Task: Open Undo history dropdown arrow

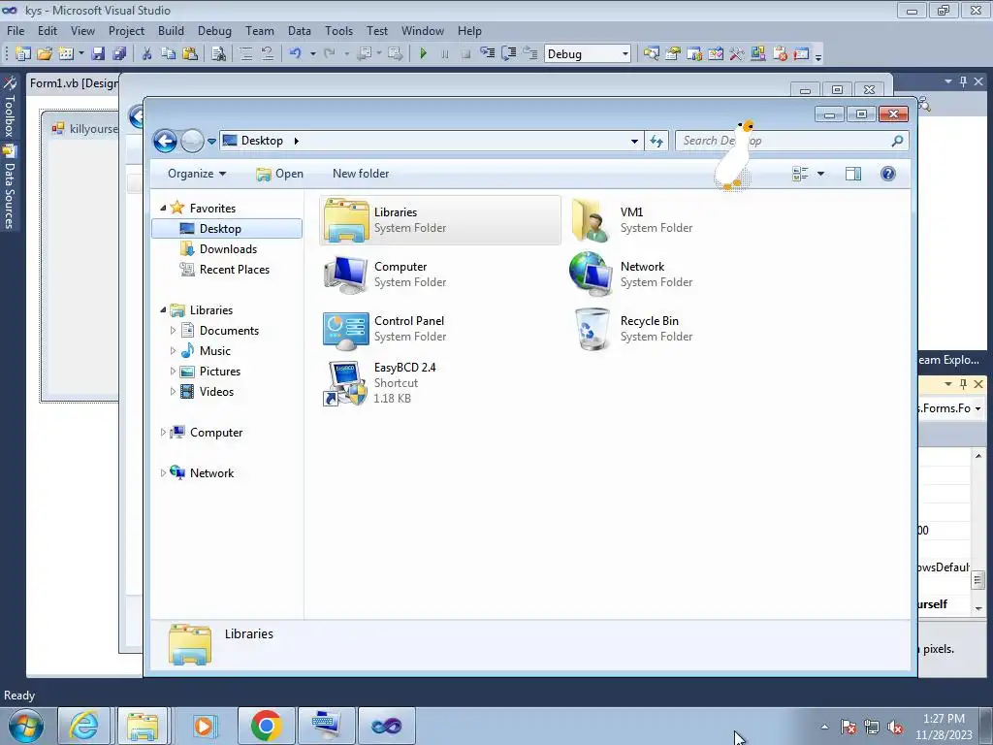Action: pos(313,54)
